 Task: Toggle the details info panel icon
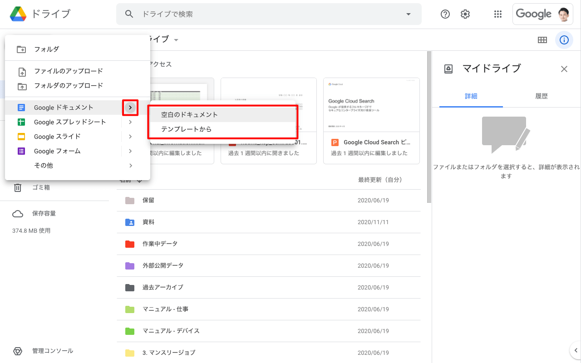pos(564,40)
